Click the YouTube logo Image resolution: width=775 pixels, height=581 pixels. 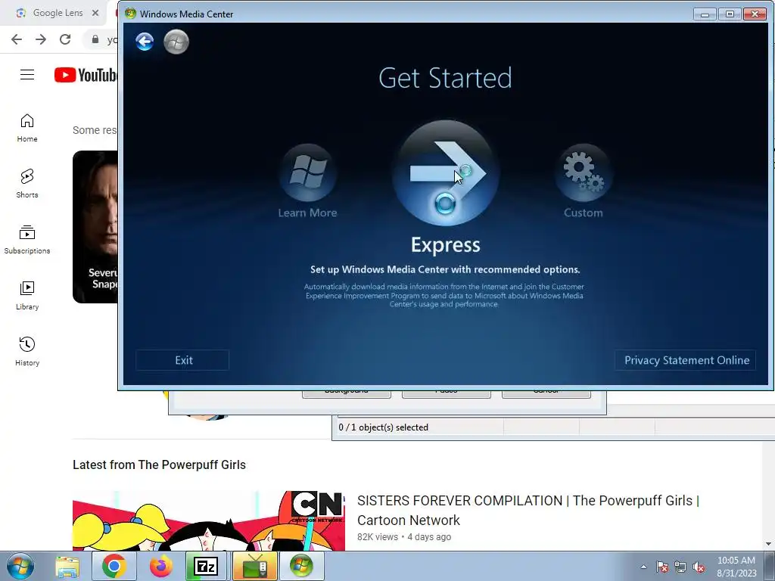(x=86, y=75)
